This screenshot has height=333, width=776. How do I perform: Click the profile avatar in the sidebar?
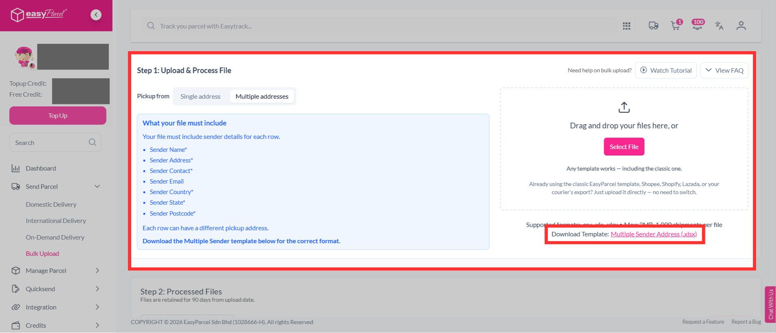24,57
